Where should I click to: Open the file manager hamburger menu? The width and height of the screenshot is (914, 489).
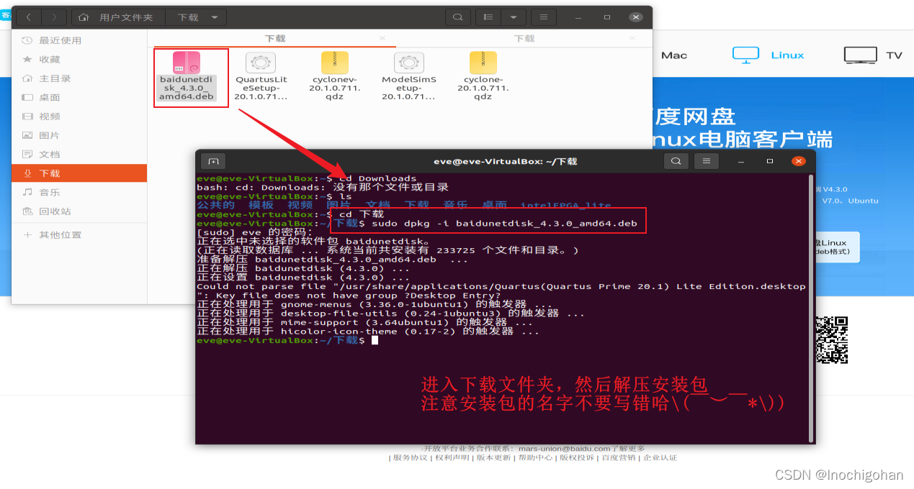point(544,17)
